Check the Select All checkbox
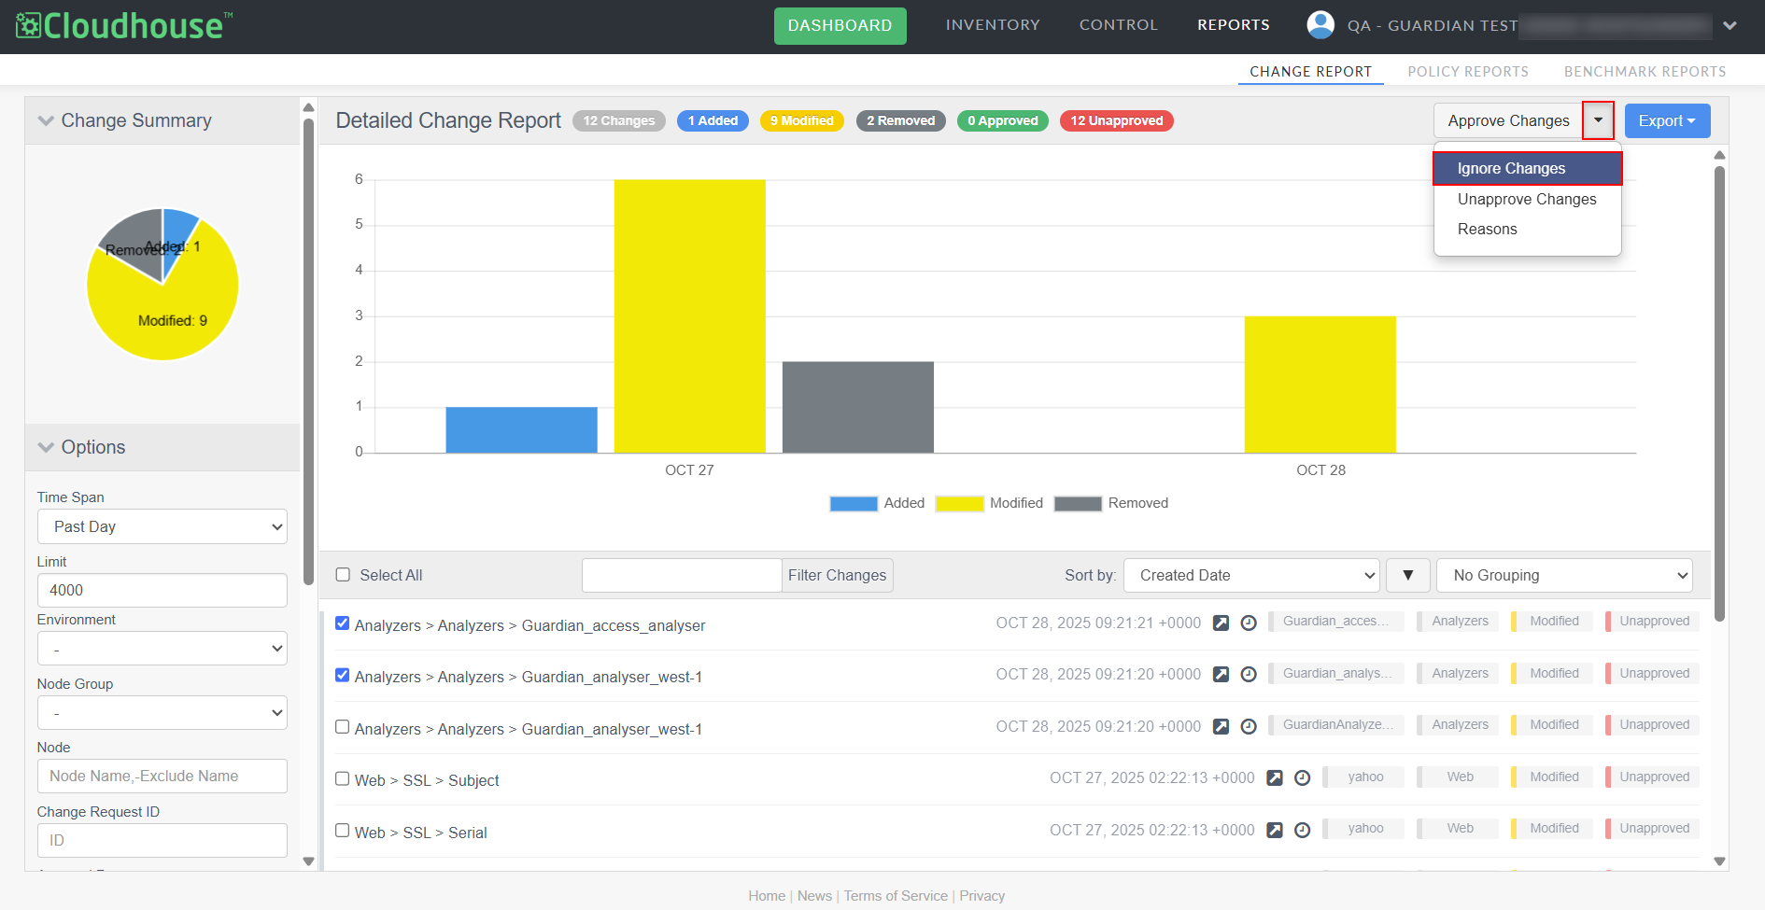The image size is (1765, 910). coord(343,575)
